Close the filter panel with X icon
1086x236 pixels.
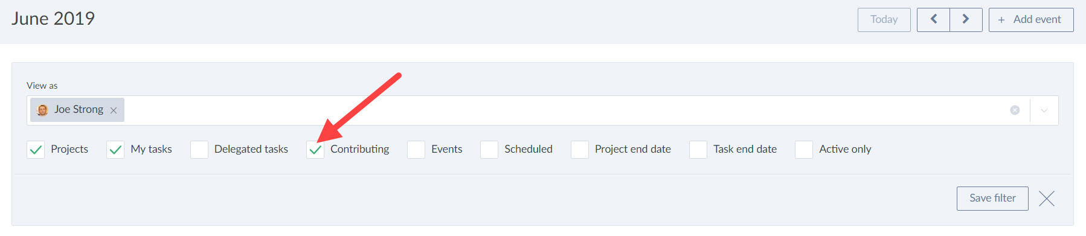pos(1047,199)
